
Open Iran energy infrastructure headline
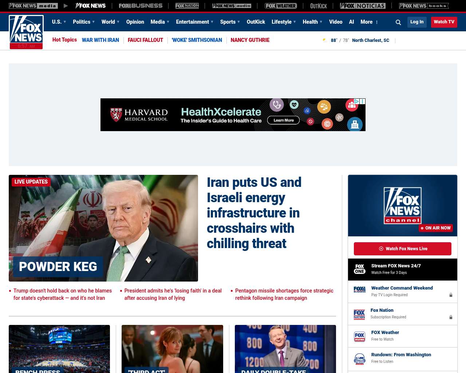coord(254,213)
